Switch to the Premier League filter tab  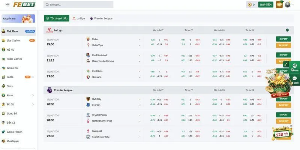point(101,18)
